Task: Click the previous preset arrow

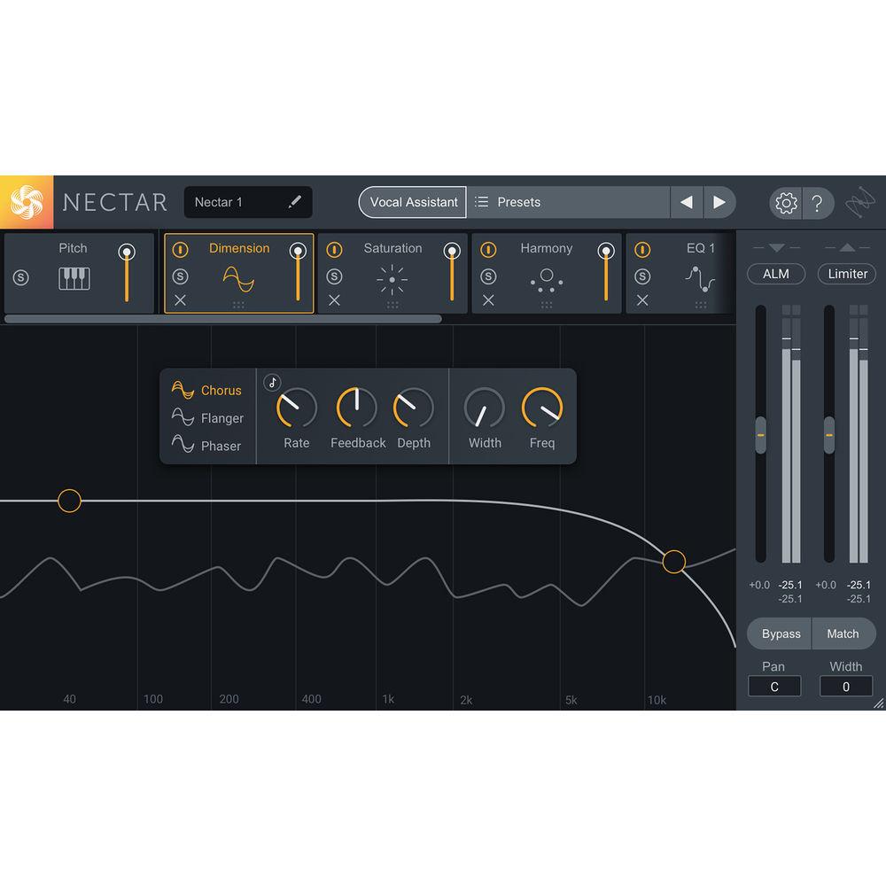Action: (x=687, y=202)
